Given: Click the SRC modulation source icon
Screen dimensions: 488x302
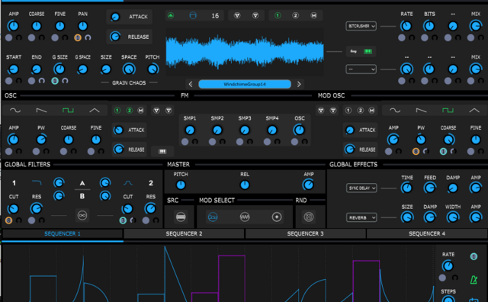Looking at the screenshot, I should pyautogui.click(x=181, y=217).
